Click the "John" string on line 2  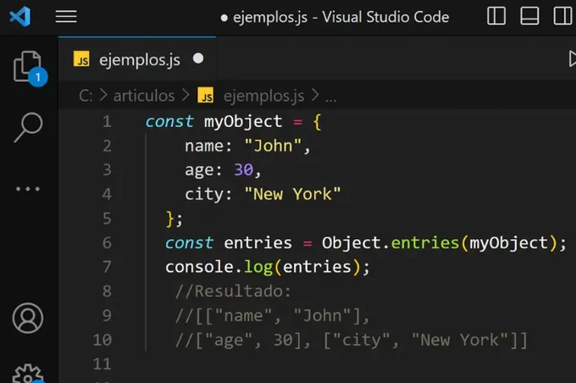coord(273,146)
